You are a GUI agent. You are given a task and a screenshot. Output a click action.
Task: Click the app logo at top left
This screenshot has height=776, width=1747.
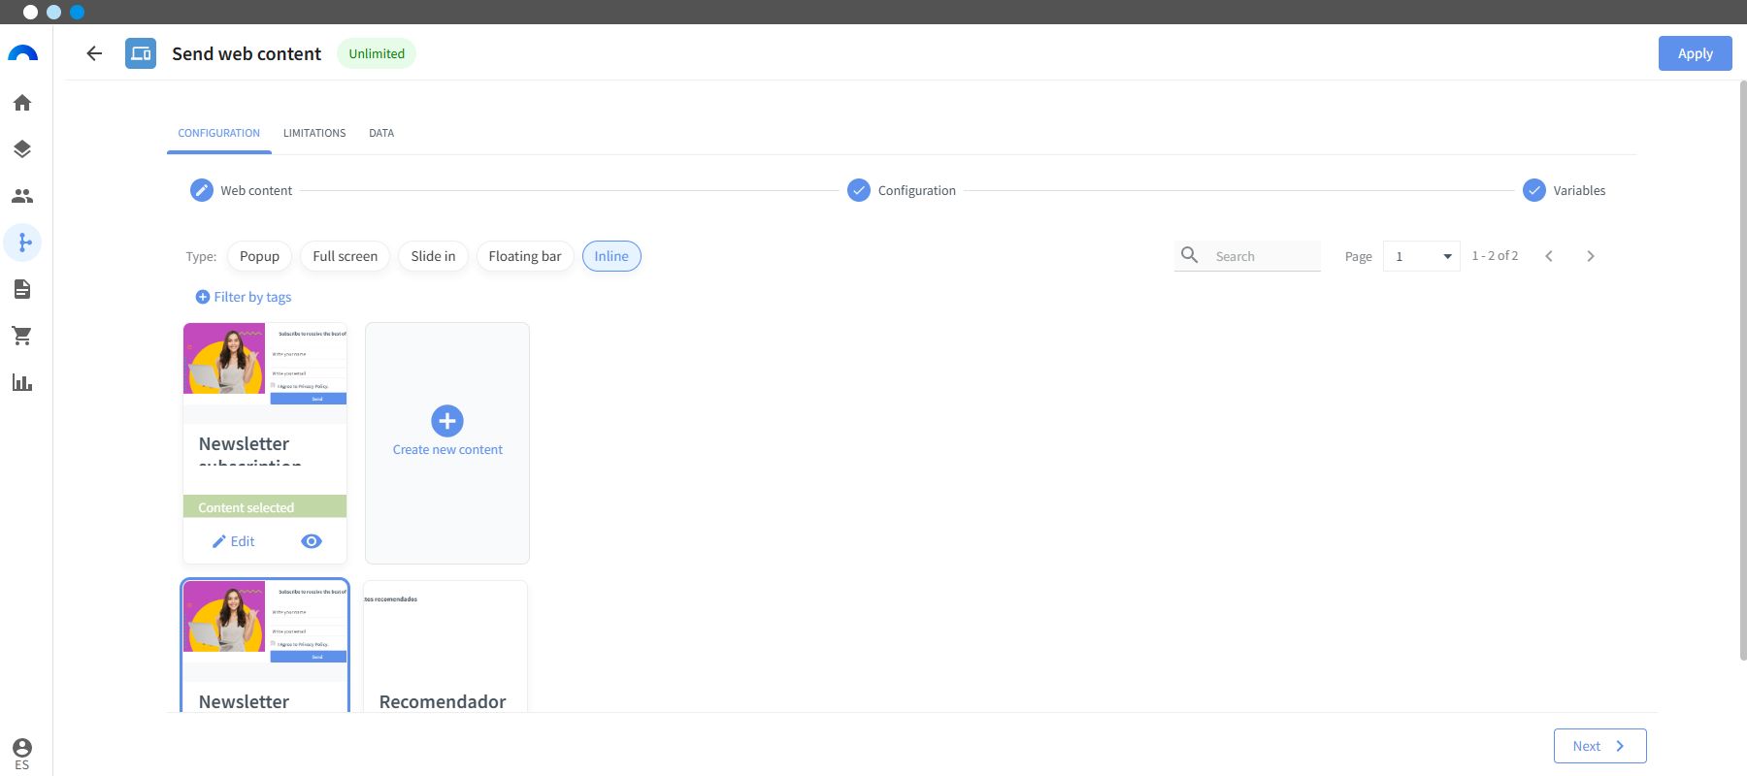pyautogui.click(x=23, y=53)
